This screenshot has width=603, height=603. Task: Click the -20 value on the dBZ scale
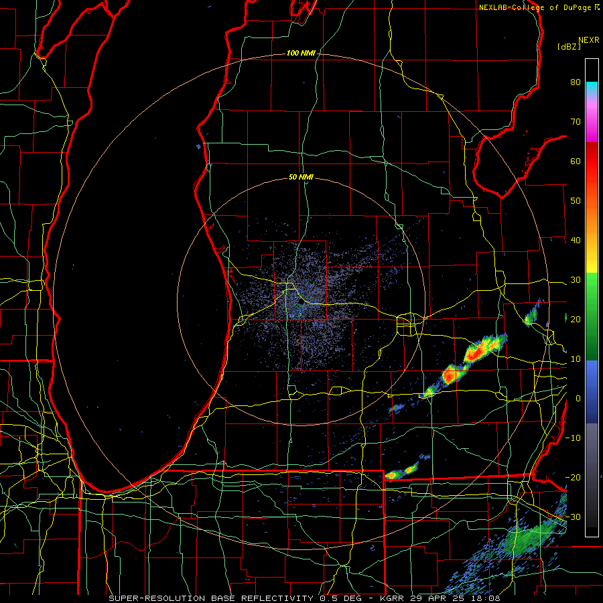[x=573, y=477]
